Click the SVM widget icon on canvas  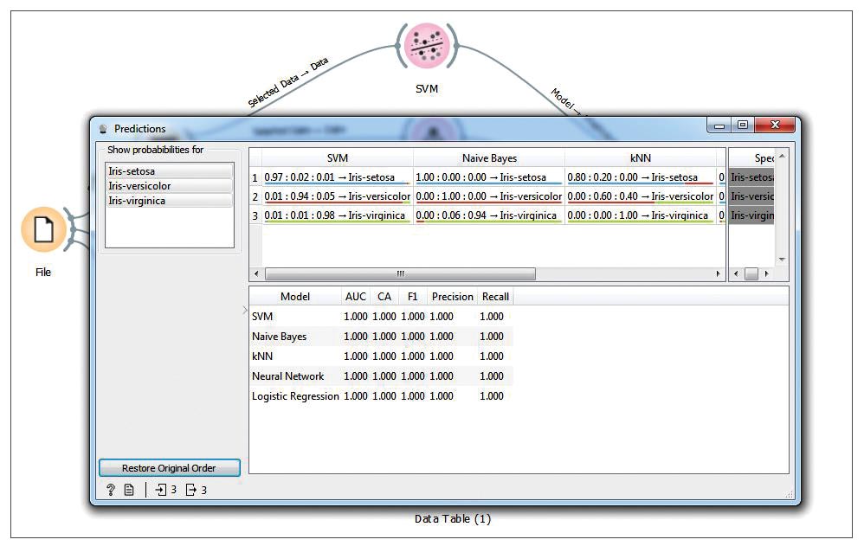pos(426,45)
